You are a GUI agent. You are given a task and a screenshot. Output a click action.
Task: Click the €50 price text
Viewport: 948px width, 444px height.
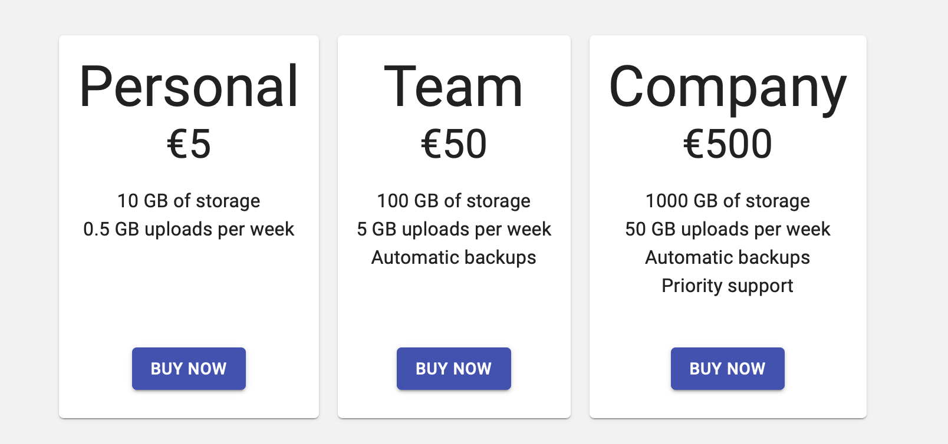pos(454,144)
